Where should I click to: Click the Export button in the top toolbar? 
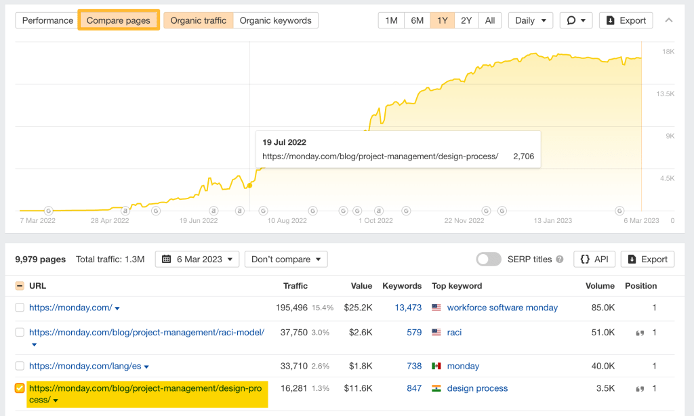[626, 20]
